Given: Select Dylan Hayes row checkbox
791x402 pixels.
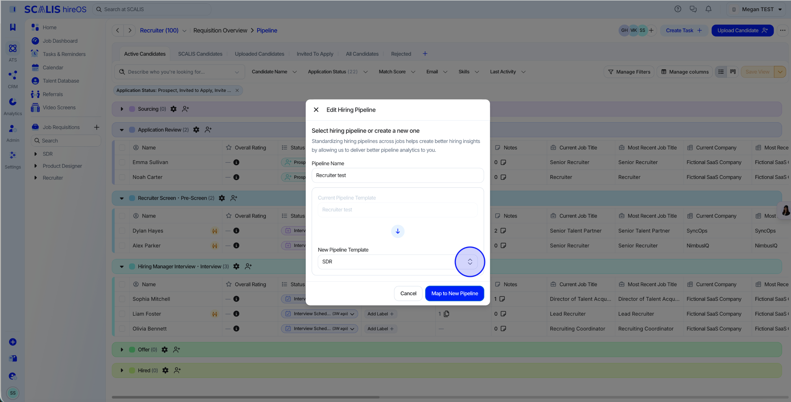Looking at the screenshot, I should (122, 231).
